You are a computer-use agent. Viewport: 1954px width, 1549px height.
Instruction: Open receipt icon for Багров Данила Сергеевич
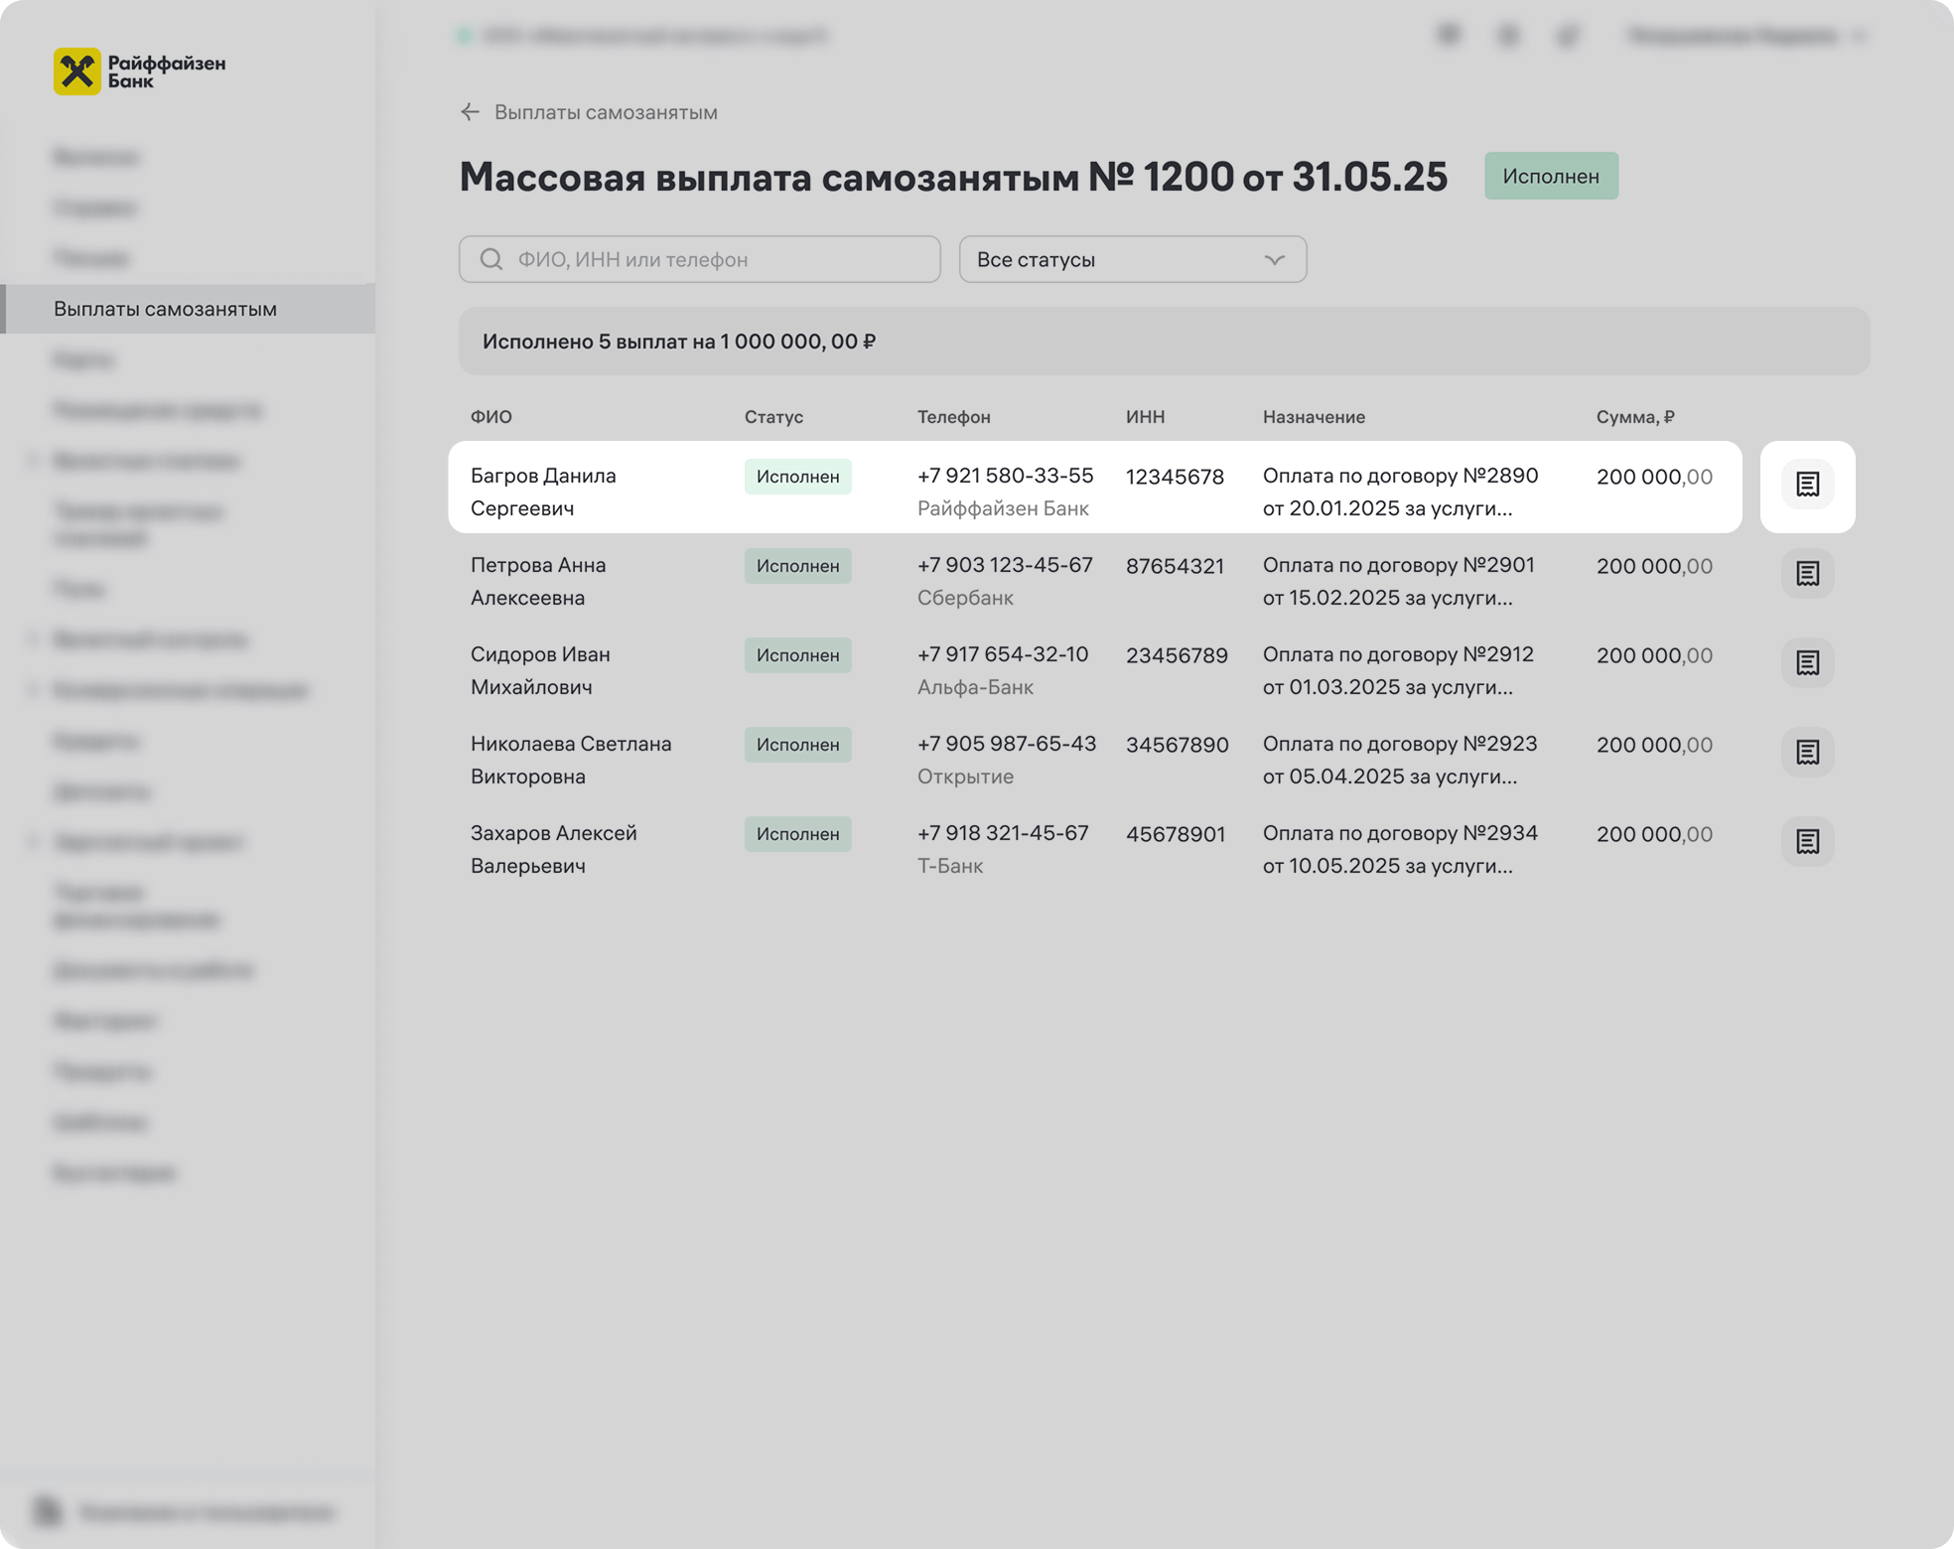(1807, 485)
